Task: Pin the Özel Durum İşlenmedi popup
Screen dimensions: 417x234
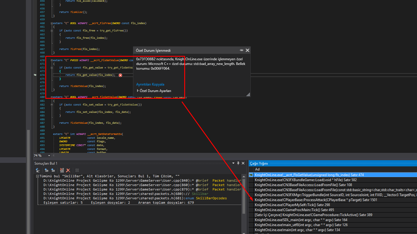Action: (241, 50)
